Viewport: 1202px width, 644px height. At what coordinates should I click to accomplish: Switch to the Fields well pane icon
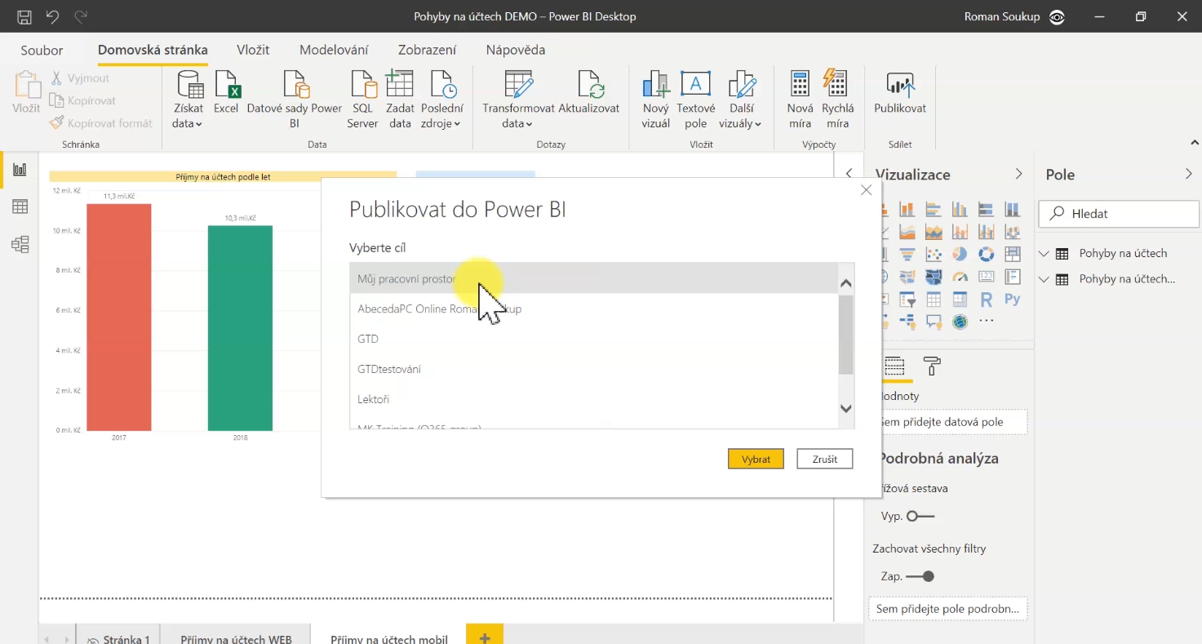point(895,366)
